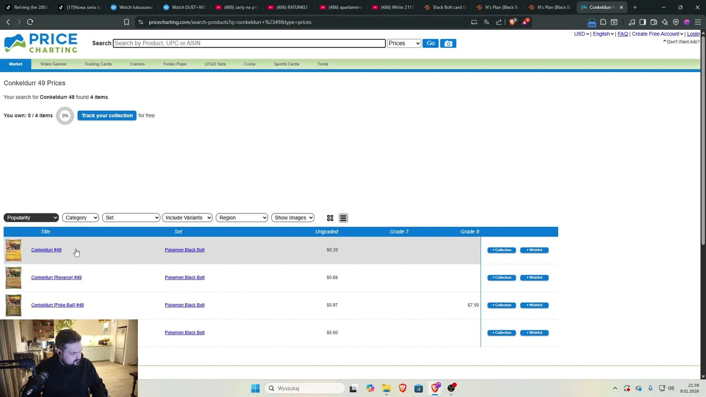The image size is (706, 397).
Task: Add Conkeldurr [Poke Ball] #49 to Collection
Action: click(501, 305)
